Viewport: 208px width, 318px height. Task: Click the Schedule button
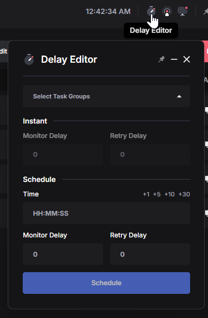106,283
